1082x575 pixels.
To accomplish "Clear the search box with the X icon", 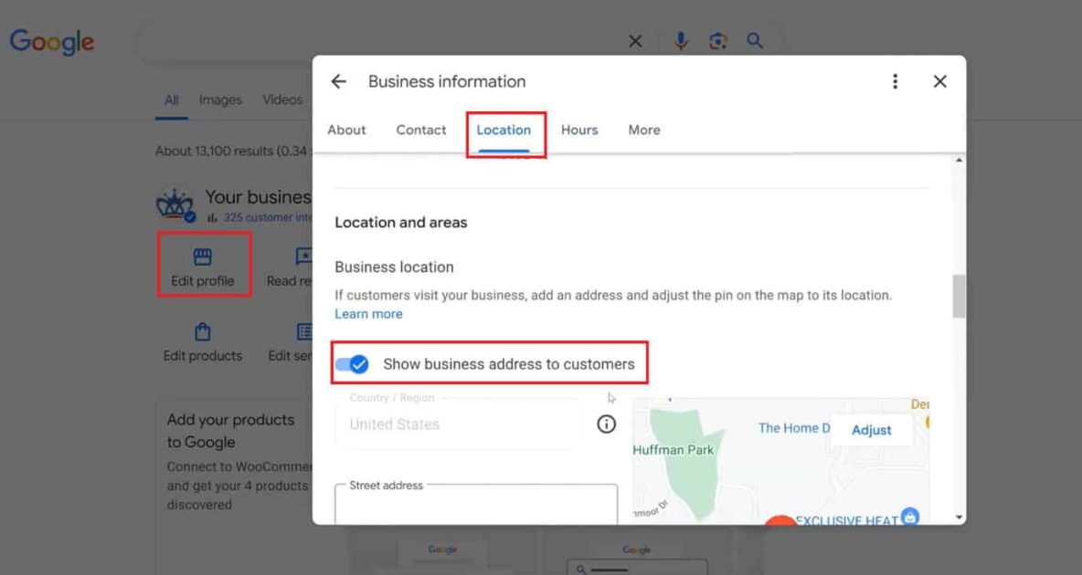I will click(635, 41).
